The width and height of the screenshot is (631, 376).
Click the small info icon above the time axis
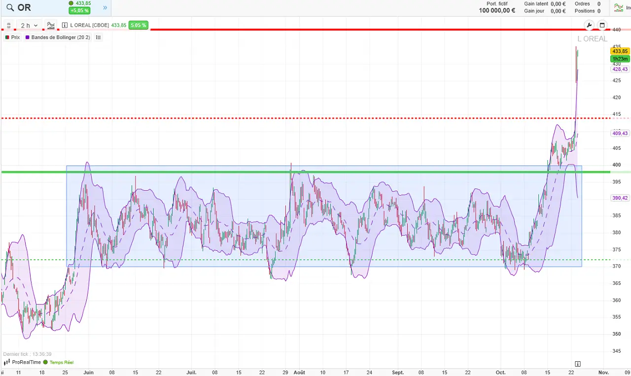(578, 364)
